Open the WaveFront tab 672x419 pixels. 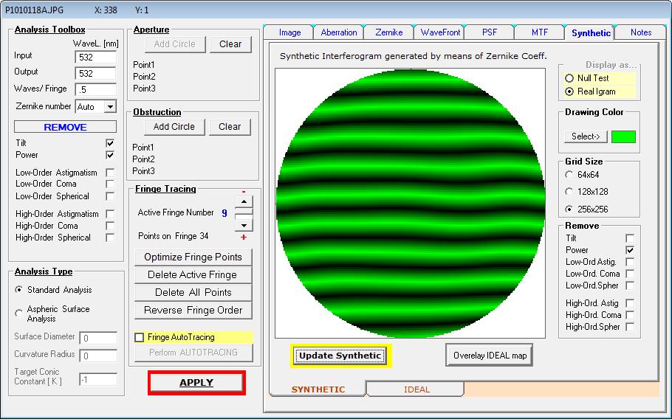pos(440,32)
